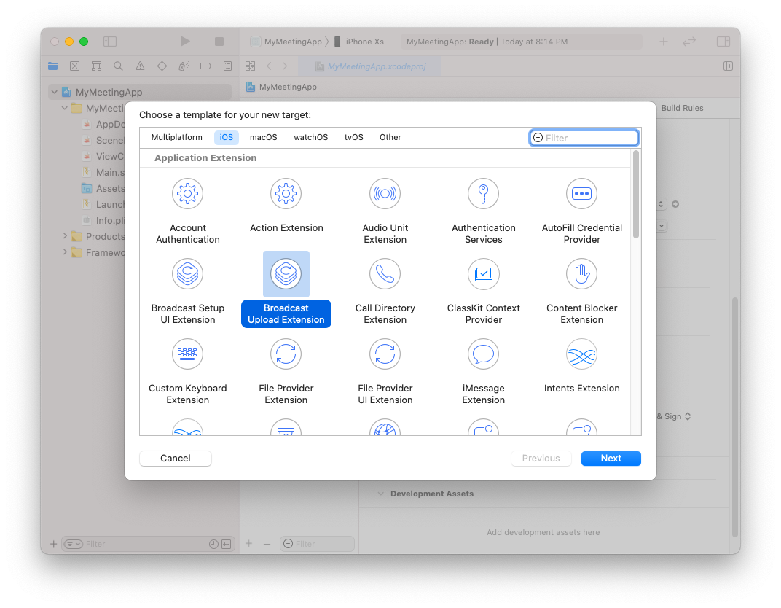Viewport: 781px width, 608px height.
Task: Select the MyMeetingApp scheme in toolbar
Action: pos(286,42)
